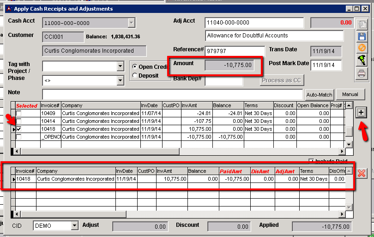Image resolution: width=374 pixels, height=237 pixels.
Task: Click the green pushpin post icon
Action: pyautogui.click(x=362, y=60)
